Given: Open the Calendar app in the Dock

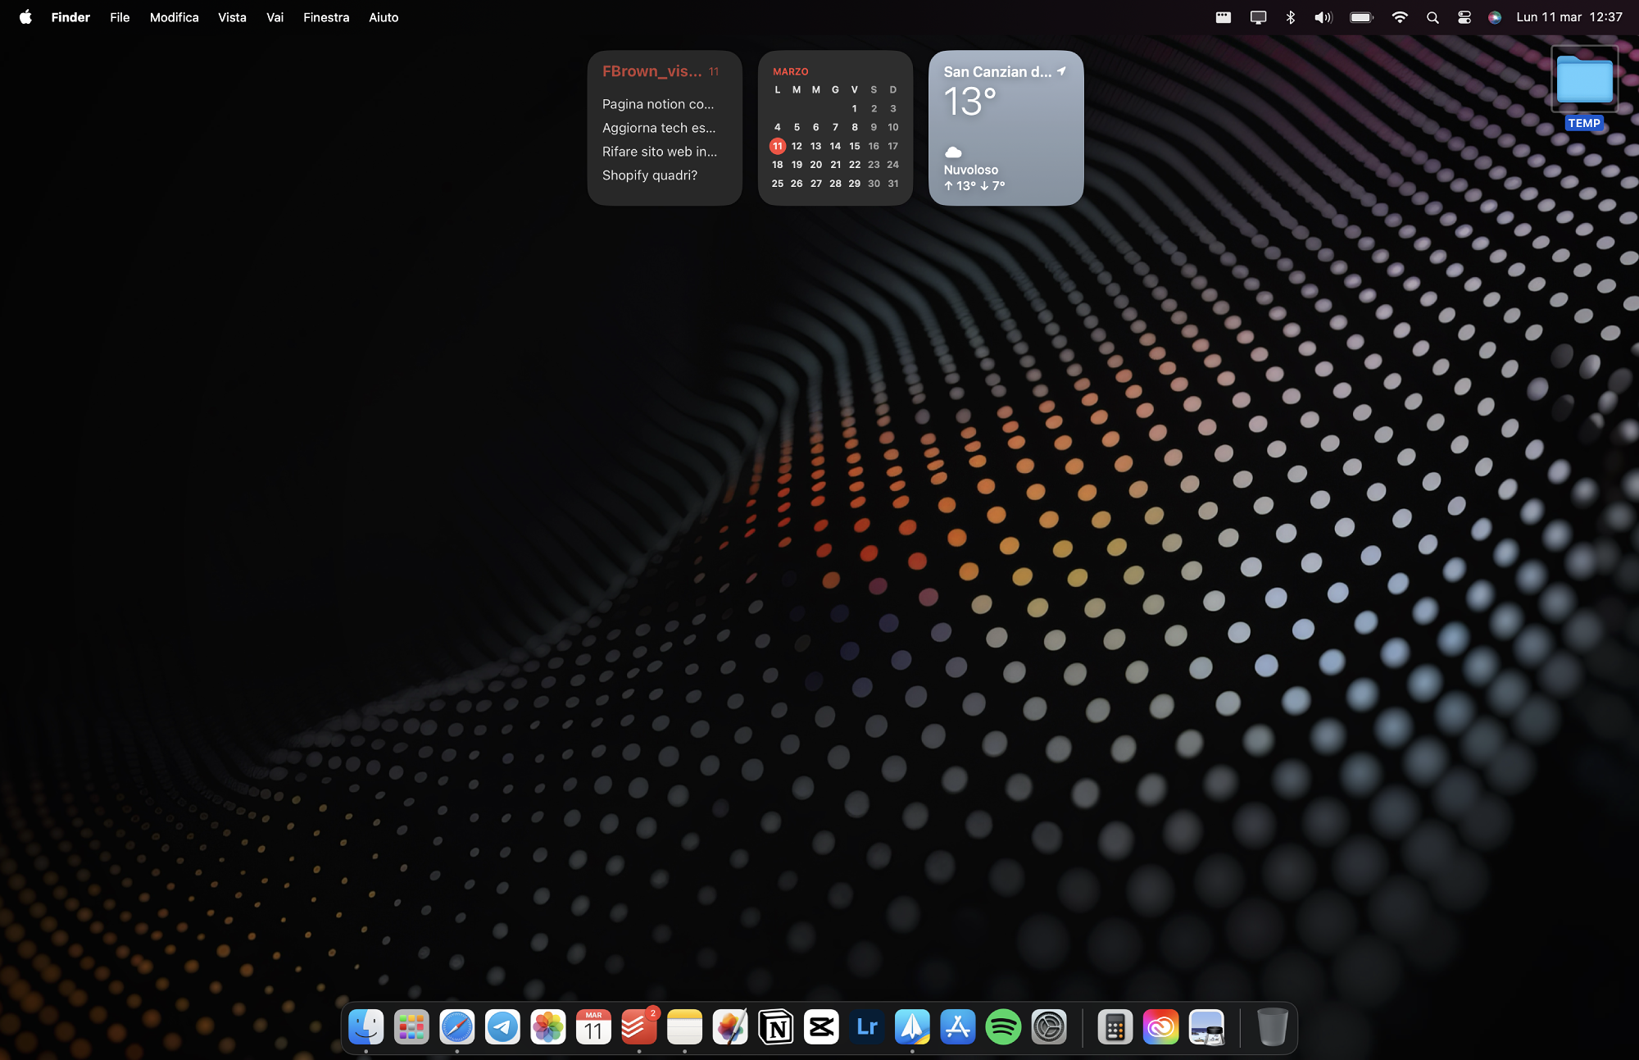Looking at the screenshot, I should pyautogui.click(x=593, y=1026).
